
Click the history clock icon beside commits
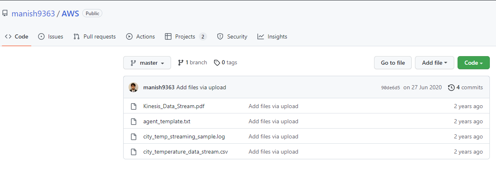tap(451, 87)
